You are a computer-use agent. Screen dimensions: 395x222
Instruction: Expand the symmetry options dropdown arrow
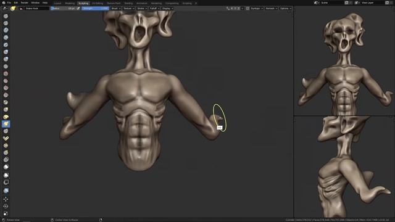[x=243, y=8]
